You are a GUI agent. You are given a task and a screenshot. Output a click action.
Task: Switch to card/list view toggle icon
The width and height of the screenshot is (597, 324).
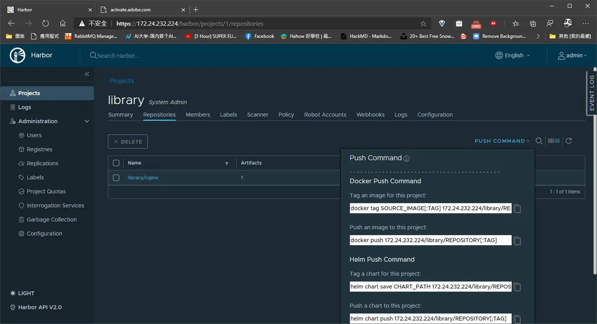[x=554, y=141]
